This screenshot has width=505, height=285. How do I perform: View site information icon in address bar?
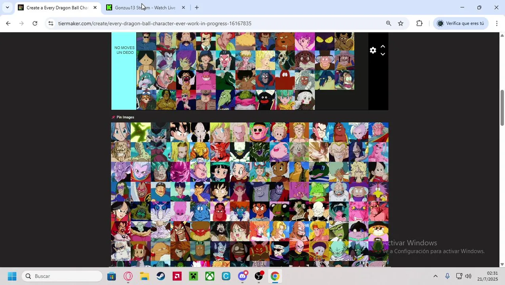[x=51, y=23]
